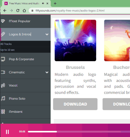Open the browser home page
Image resolution: width=130 pixels, height=137 pixels.
pos(24,10)
